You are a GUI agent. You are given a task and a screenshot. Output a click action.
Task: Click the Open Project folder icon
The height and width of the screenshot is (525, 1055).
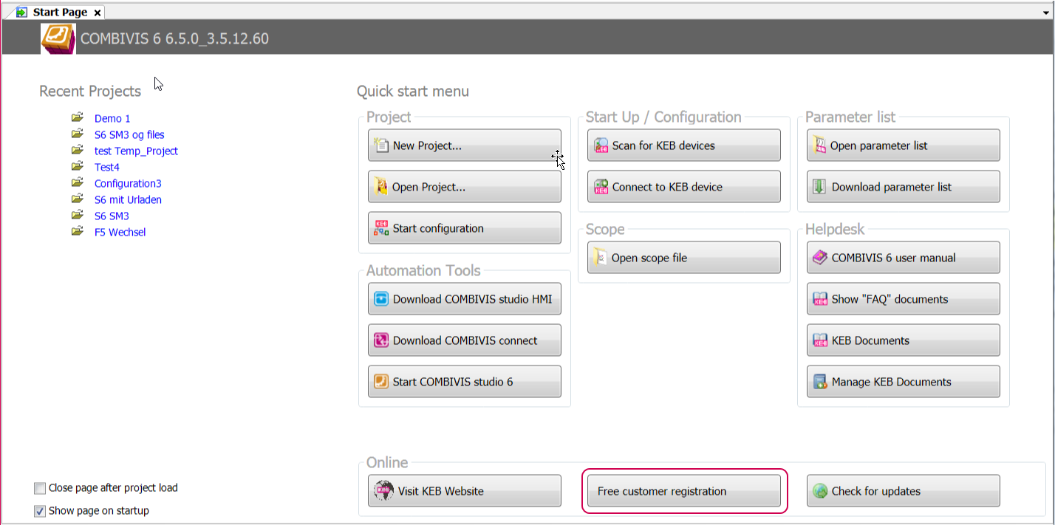coord(381,187)
